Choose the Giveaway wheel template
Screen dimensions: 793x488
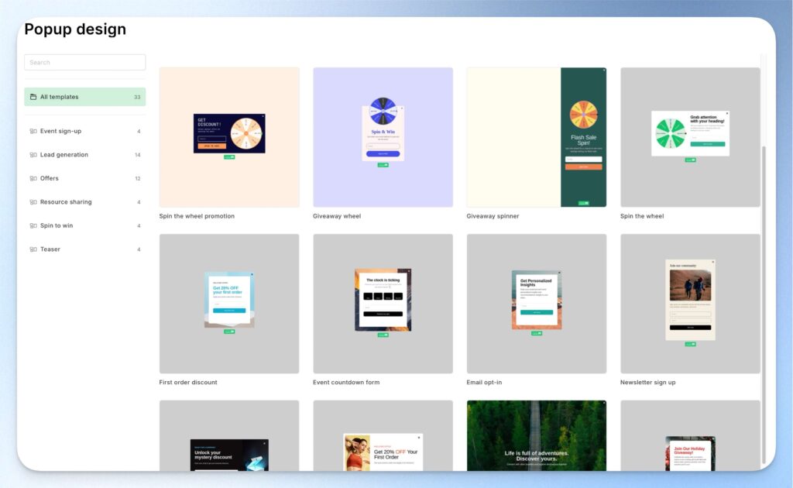pos(383,137)
